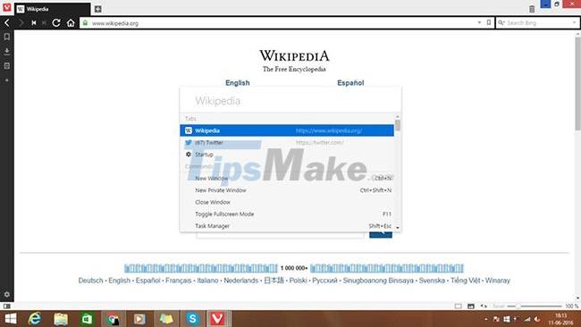Open Nederlands link in language list
Screen dimensions: 581x327
click(240, 281)
